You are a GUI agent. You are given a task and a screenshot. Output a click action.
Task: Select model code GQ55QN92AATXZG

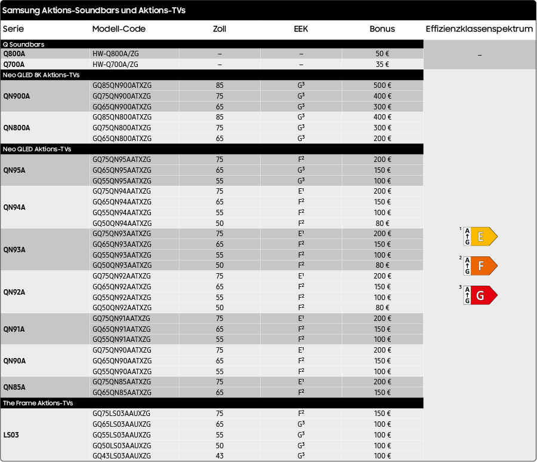(x=122, y=298)
